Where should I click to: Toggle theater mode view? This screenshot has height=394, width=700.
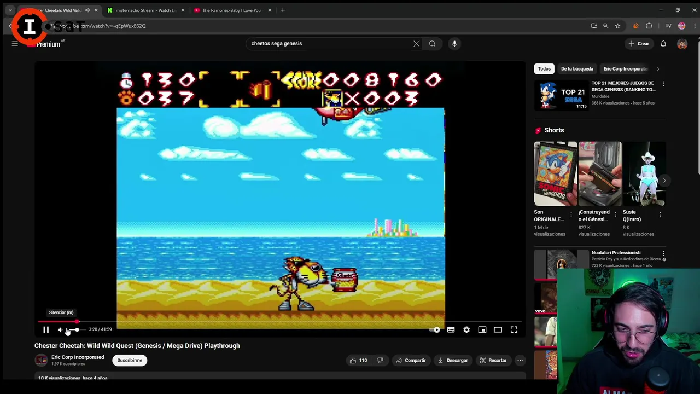[x=498, y=329]
